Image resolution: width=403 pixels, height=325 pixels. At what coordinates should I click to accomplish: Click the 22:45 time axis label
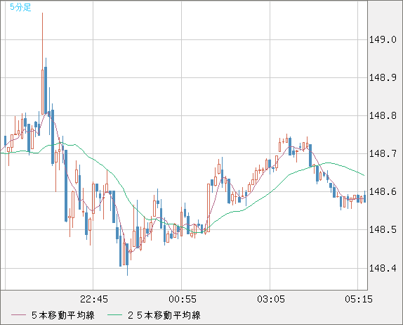[94, 299]
